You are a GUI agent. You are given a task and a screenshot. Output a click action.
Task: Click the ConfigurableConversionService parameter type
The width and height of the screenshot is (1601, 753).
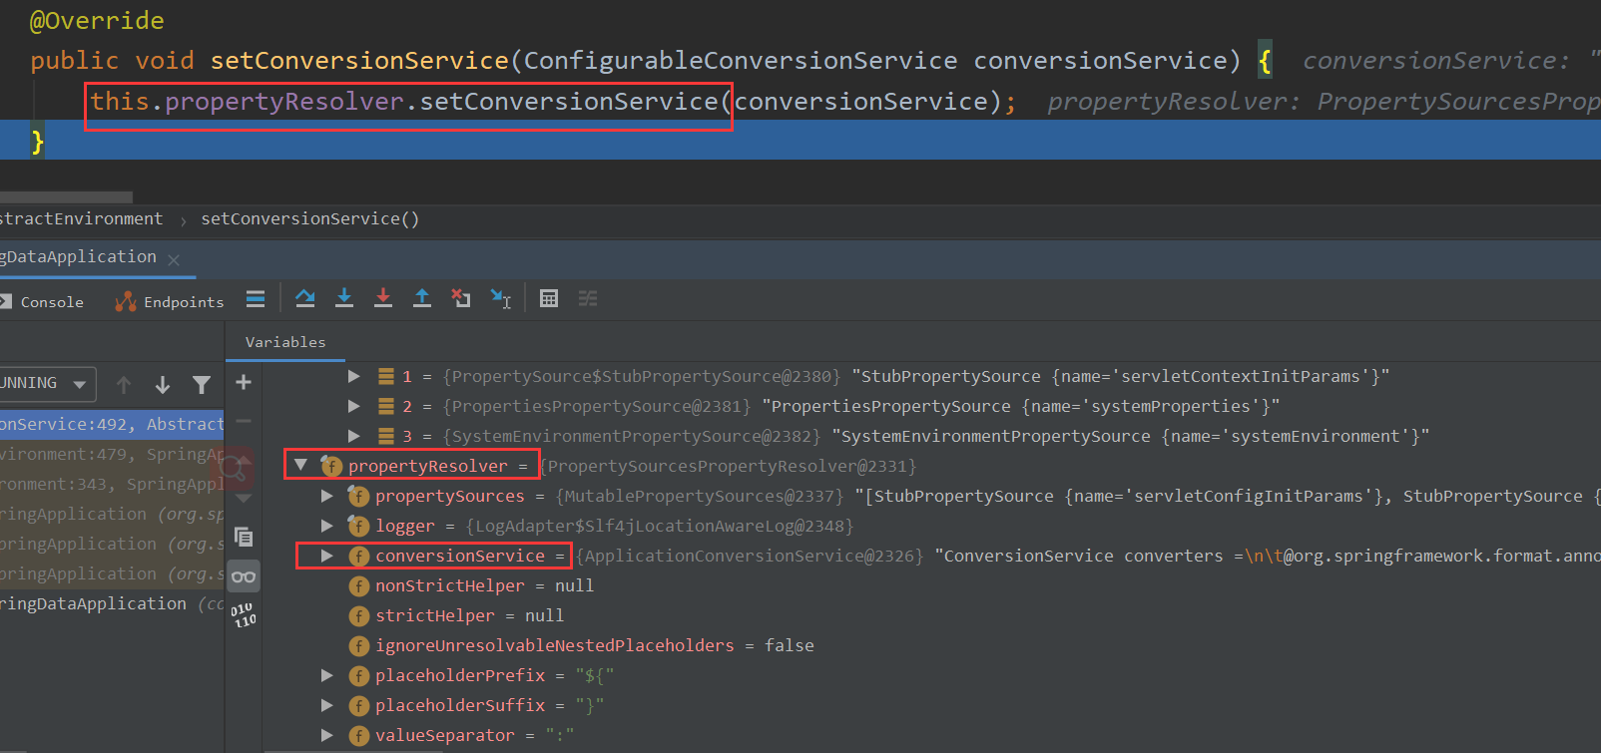[x=741, y=61]
